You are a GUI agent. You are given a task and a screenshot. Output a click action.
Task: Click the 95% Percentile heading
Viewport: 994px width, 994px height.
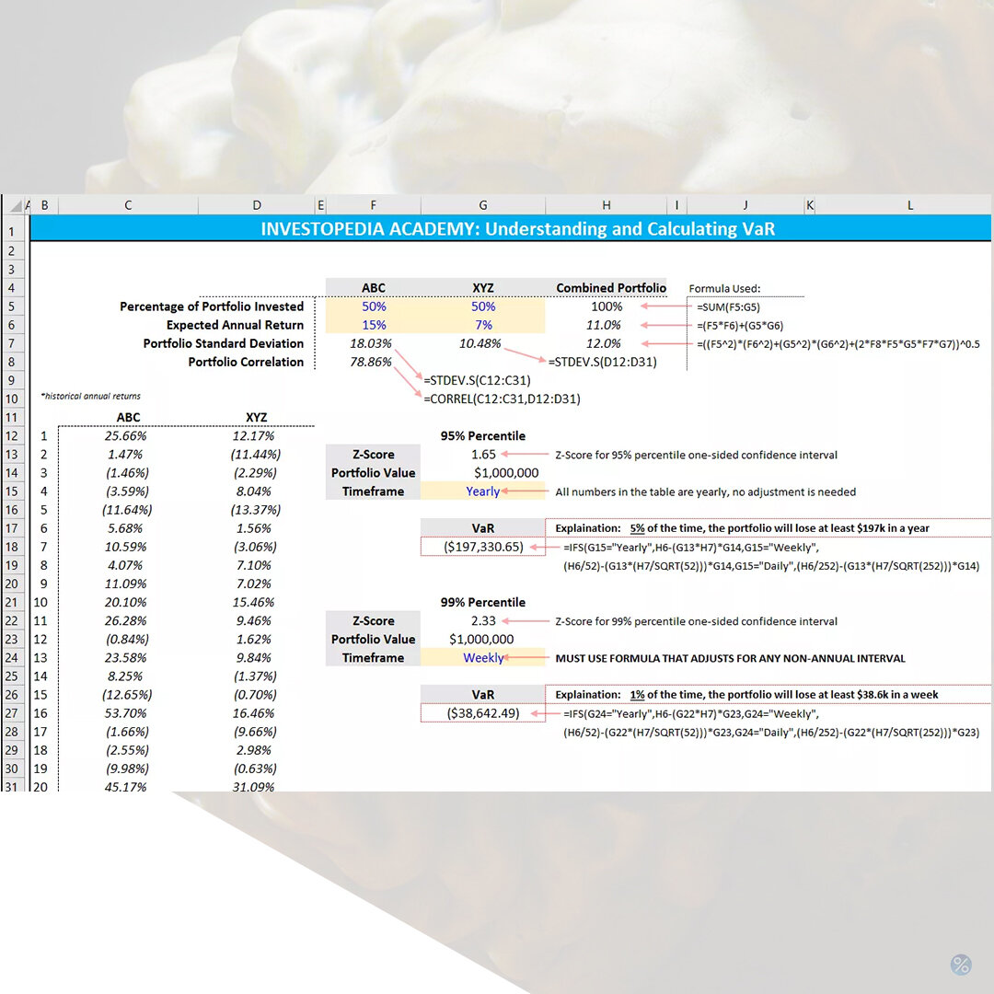click(483, 436)
